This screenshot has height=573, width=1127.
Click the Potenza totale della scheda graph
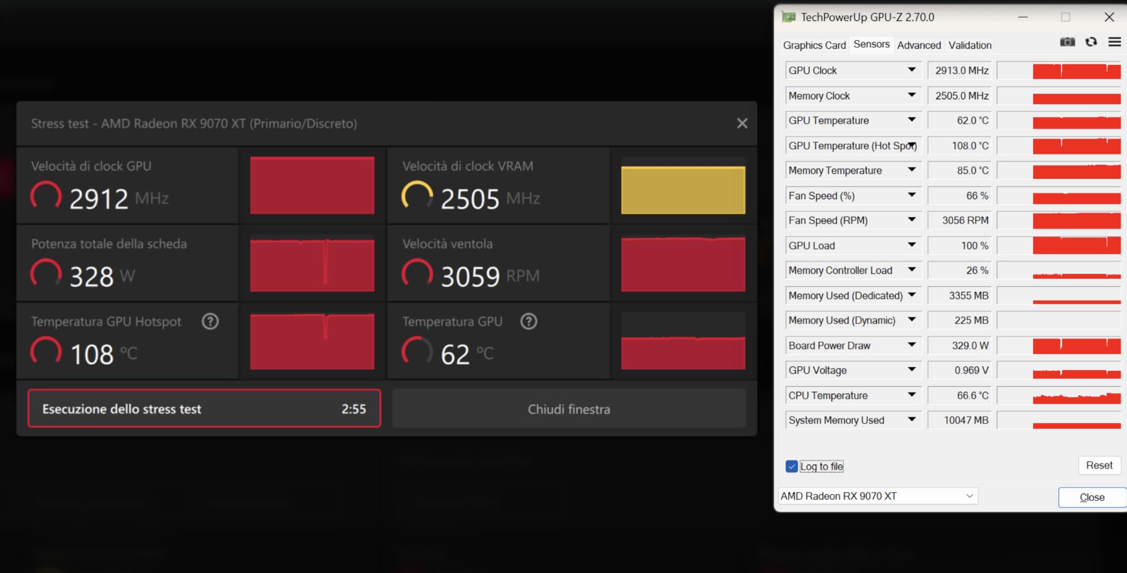[312, 265]
